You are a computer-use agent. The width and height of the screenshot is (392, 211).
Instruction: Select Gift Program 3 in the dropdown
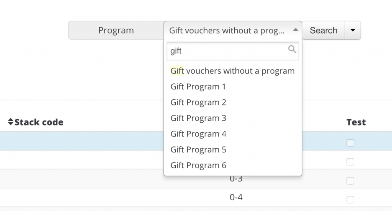(x=198, y=118)
